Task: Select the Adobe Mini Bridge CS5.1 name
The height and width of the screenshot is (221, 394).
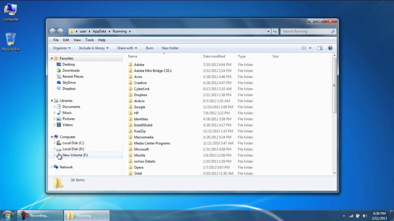Action: coord(153,71)
